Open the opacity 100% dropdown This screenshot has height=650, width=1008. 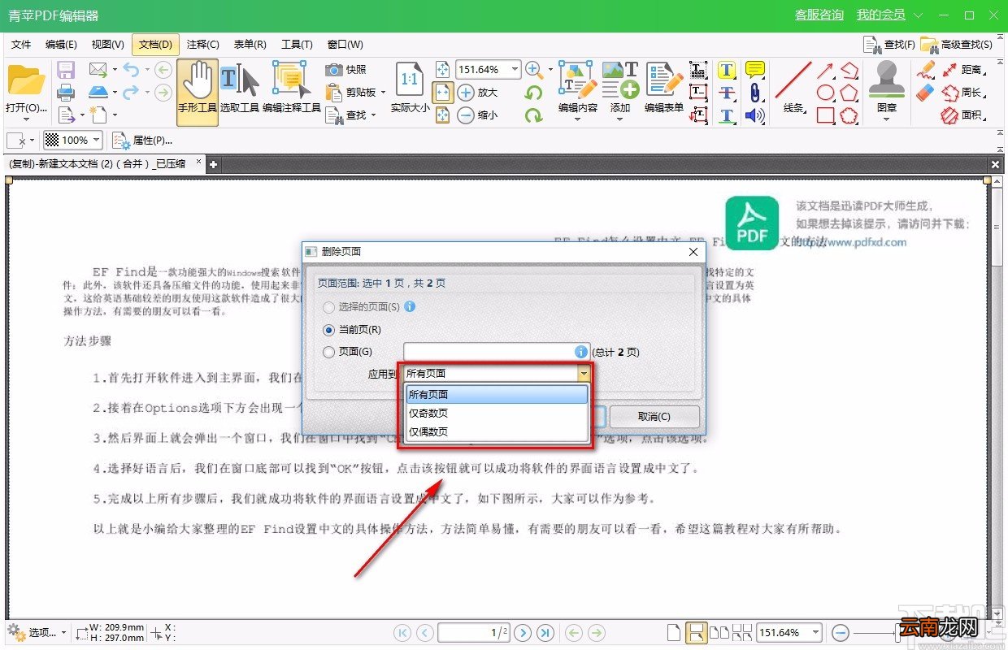click(97, 140)
